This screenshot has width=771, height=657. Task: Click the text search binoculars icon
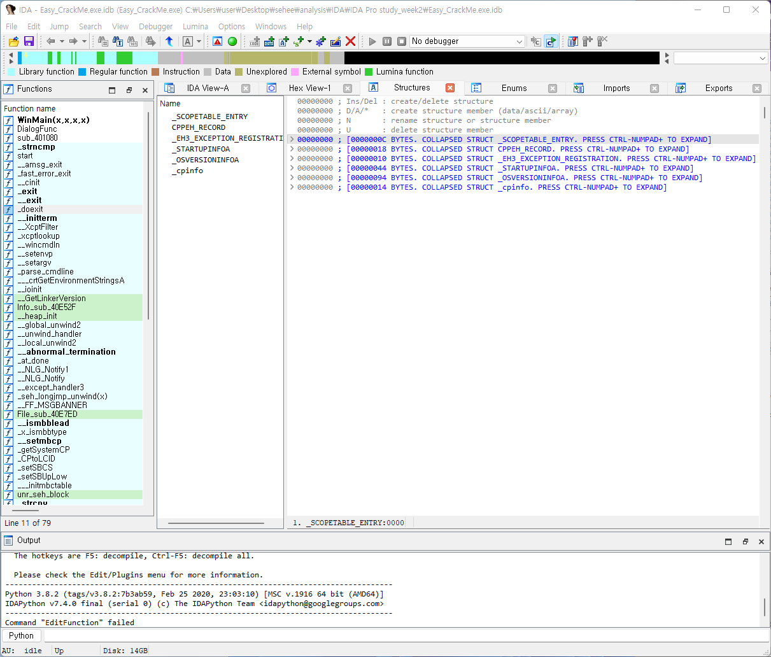tap(118, 41)
